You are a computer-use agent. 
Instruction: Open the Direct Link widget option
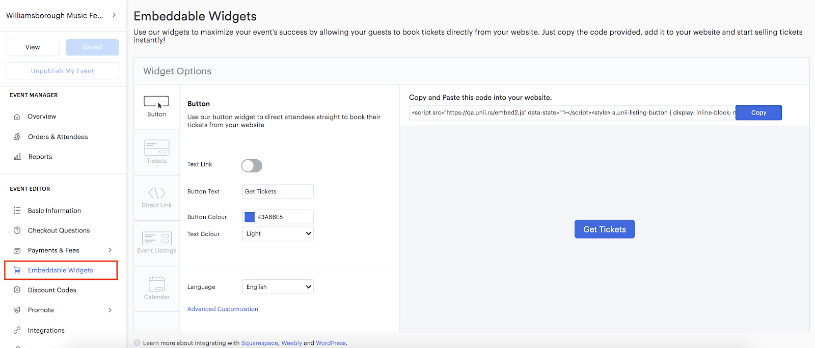[156, 197]
